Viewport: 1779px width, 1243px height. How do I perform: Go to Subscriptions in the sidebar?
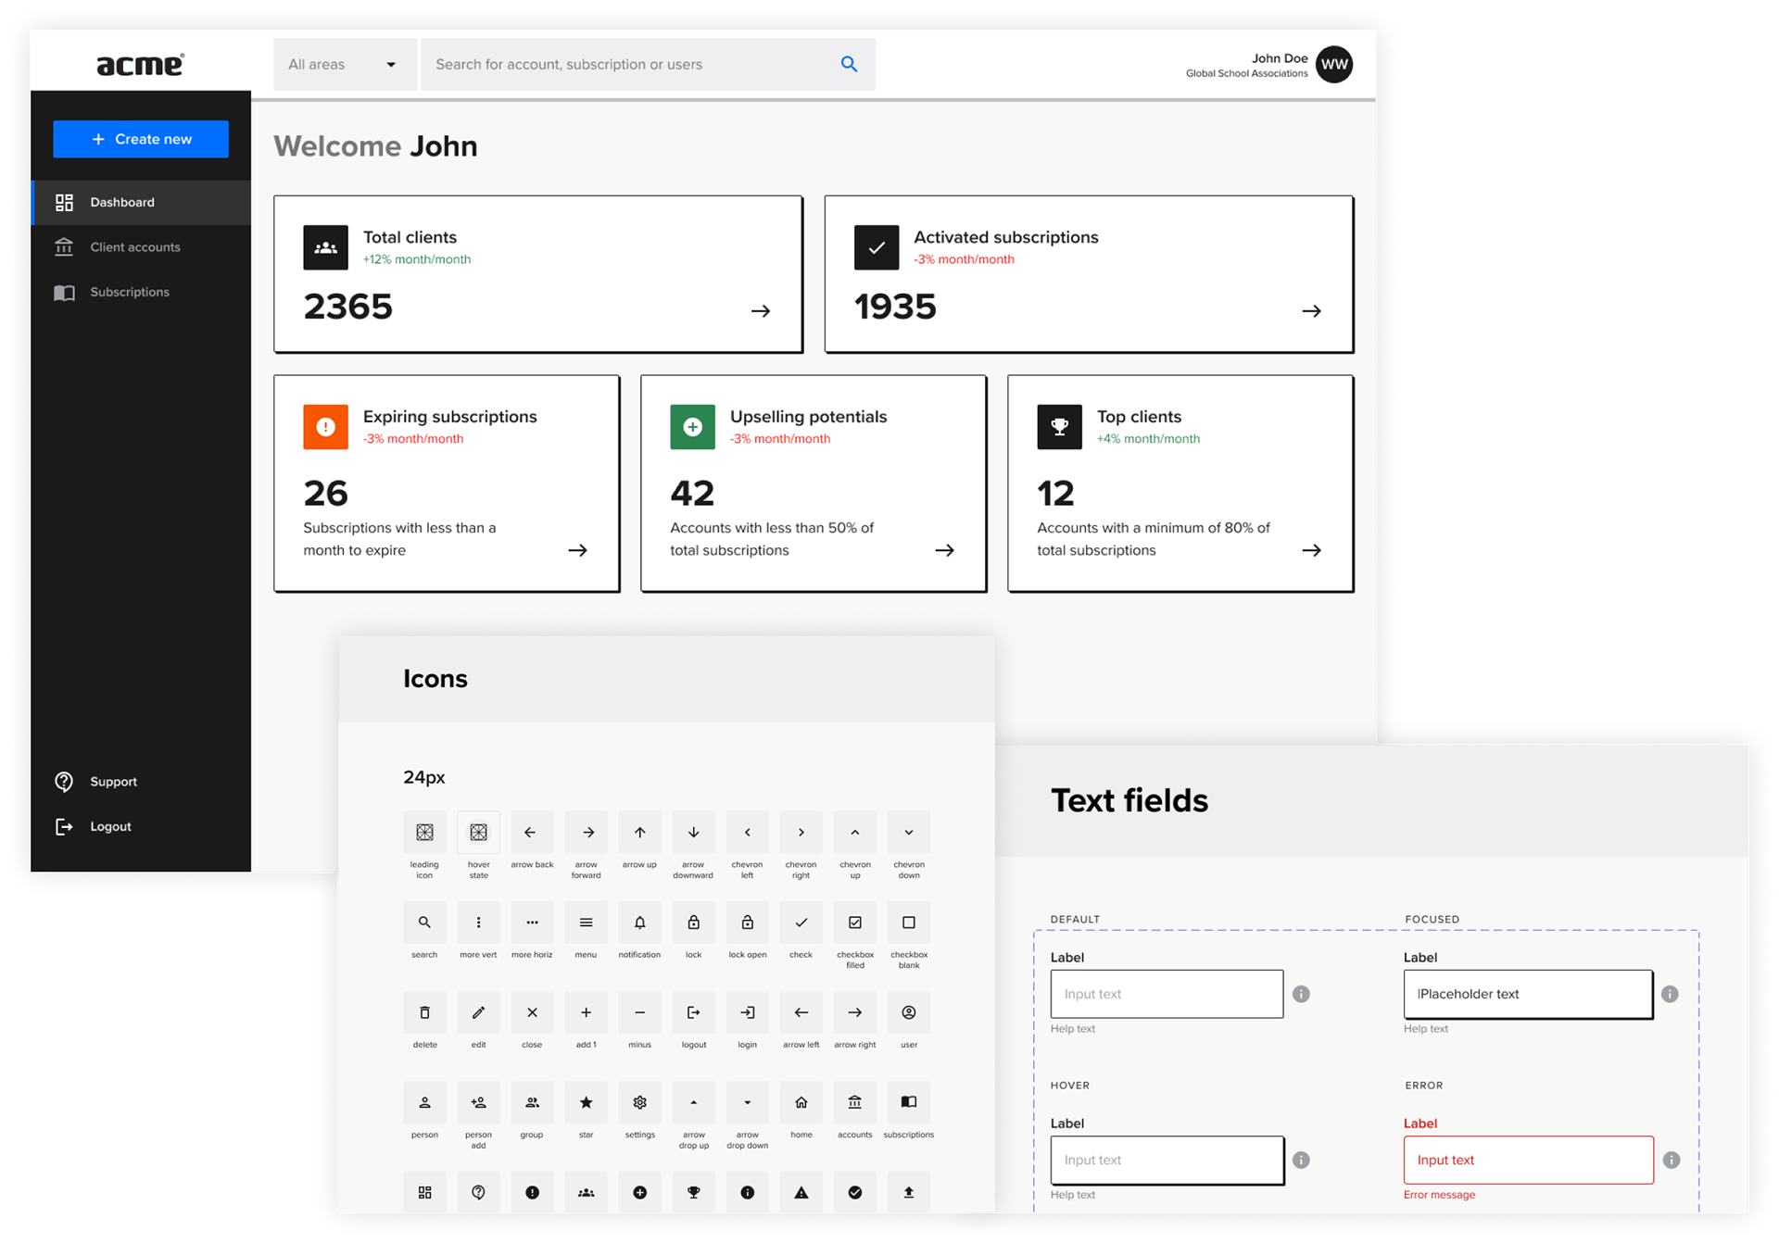141,292
